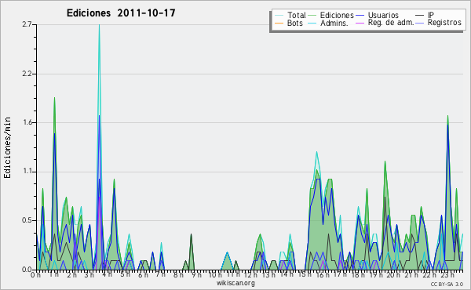Viewport: 471px width, 290px height.
Task: Click the 23 h x-axis label
Action: 447,275
